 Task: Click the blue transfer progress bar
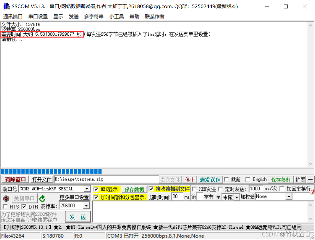click(x=50, y=171)
